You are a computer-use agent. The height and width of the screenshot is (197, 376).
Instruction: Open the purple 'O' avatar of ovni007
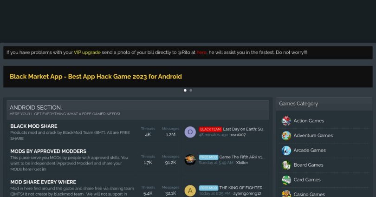(190, 132)
